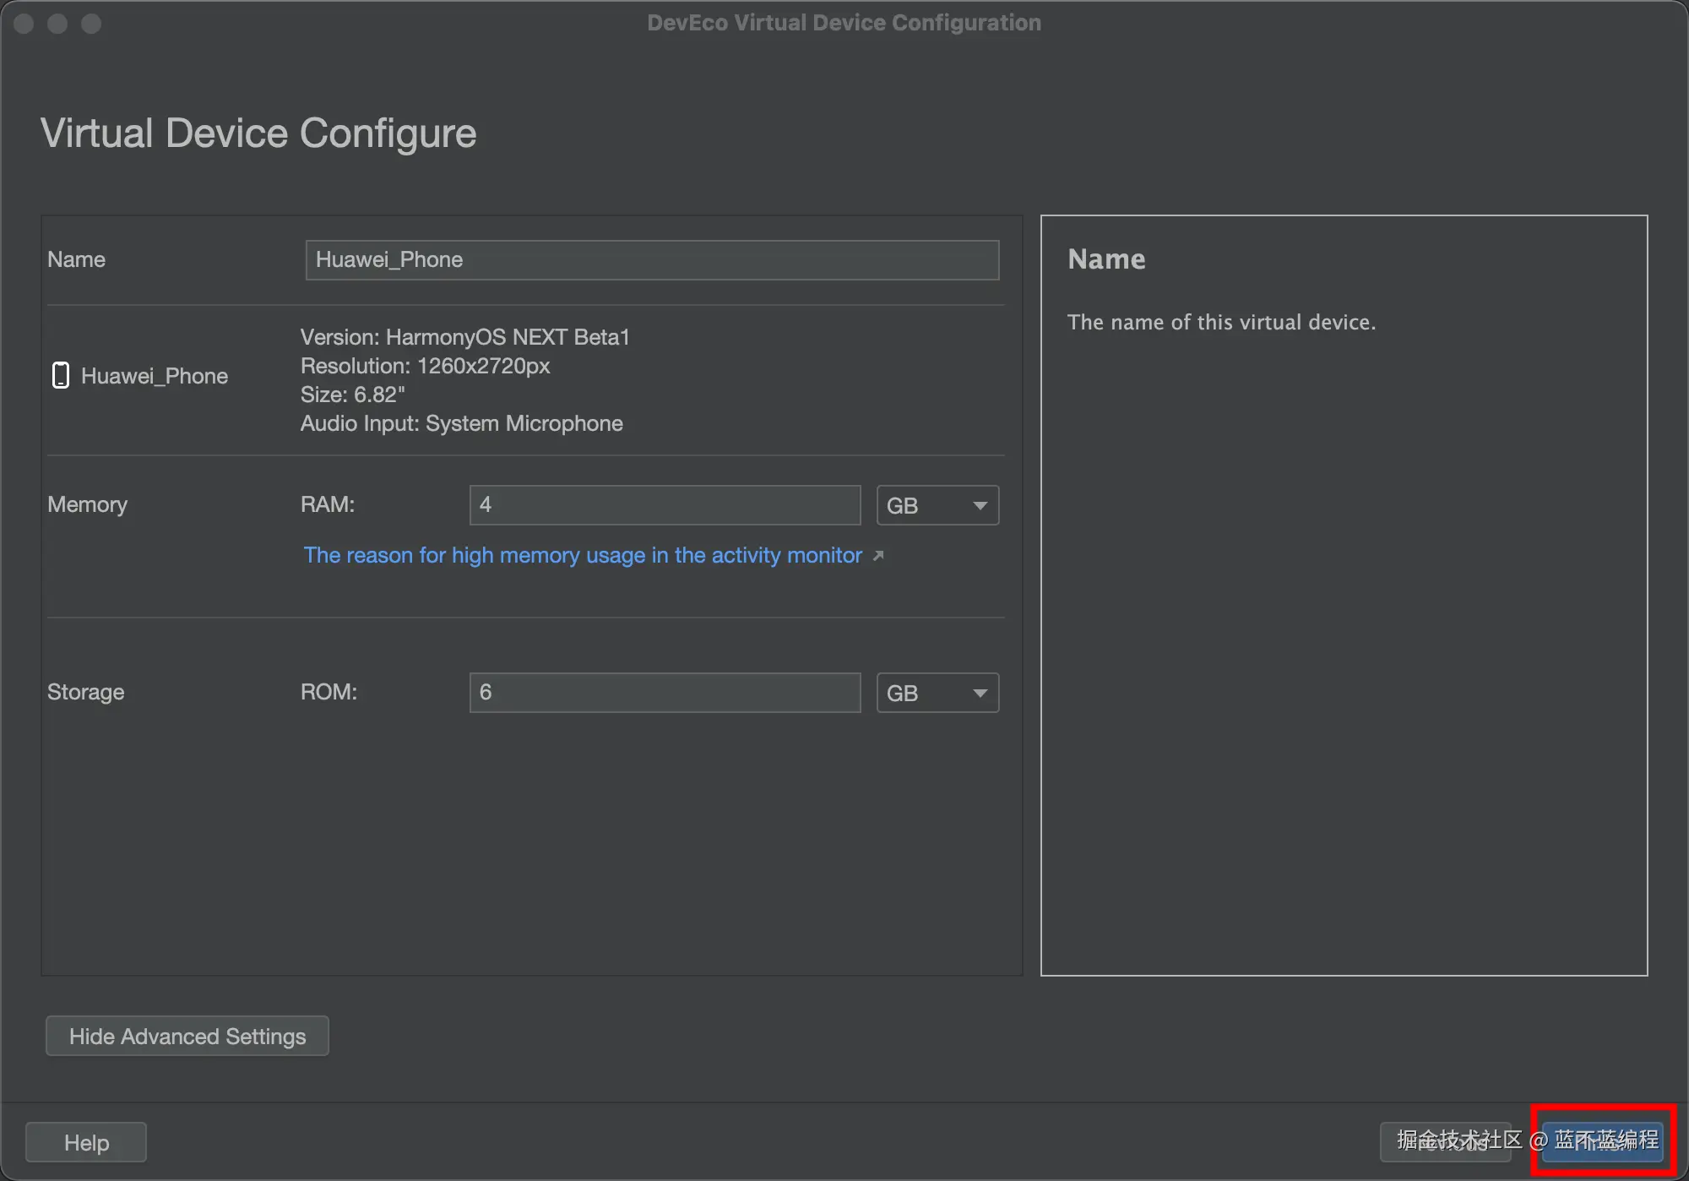The image size is (1689, 1181).
Task: Select the Huawei_Phone device label
Action: 155,376
